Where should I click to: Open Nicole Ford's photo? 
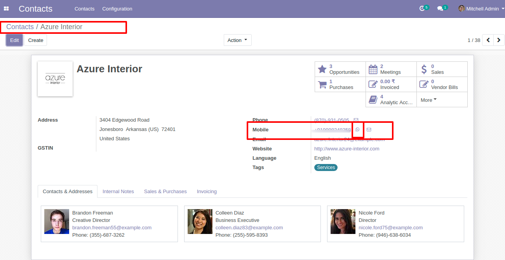(x=343, y=222)
